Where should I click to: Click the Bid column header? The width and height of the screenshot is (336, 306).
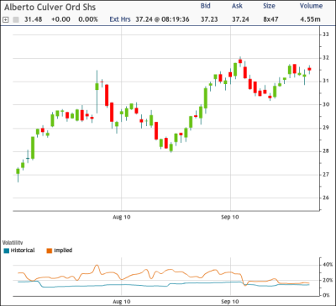[206, 6]
